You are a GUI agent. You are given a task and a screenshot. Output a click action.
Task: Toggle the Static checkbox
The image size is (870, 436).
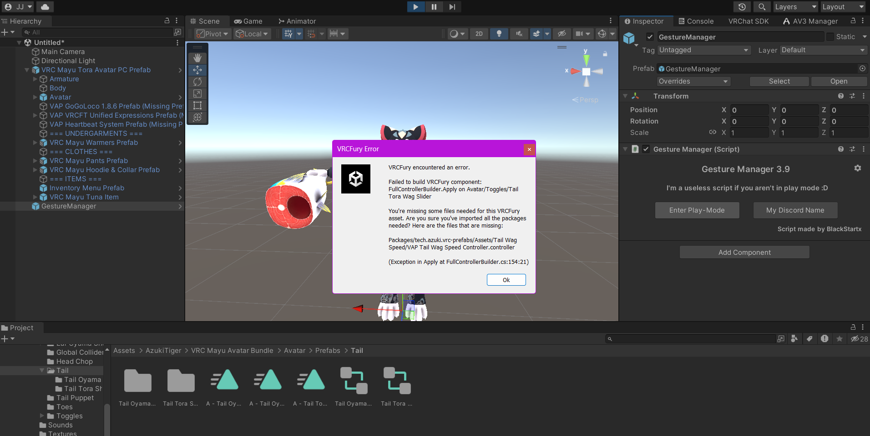(830, 37)
